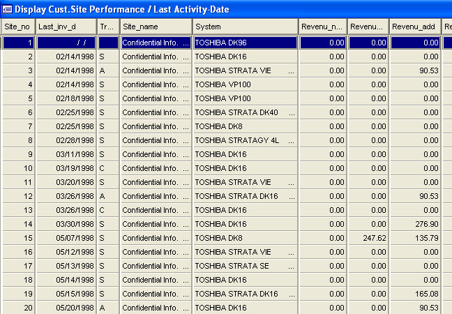Click the Revenu_add column header
Viewport: 452px width, 314px height.
(415, 27)
